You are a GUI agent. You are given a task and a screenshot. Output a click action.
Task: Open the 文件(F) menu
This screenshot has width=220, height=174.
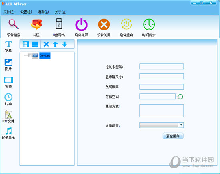9,12
